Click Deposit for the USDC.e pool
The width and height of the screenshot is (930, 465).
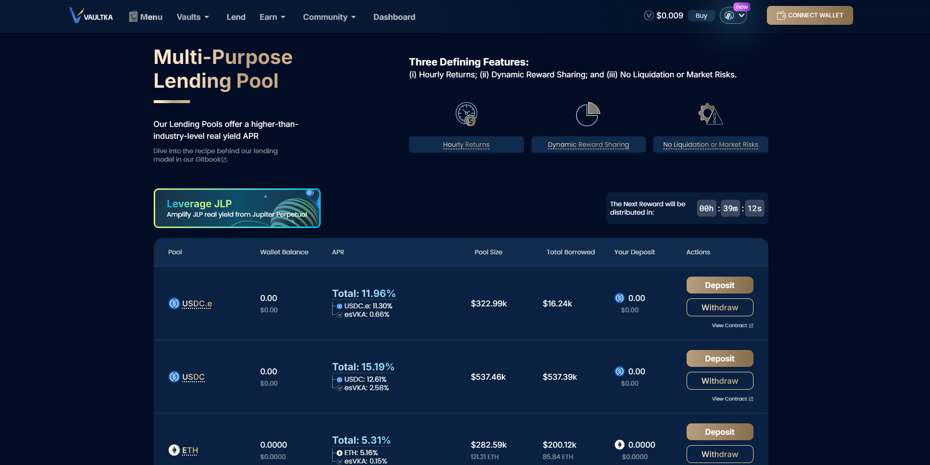click(719, 285)
